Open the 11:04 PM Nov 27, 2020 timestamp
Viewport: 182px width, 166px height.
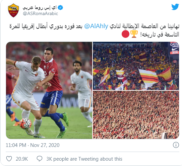click(33, 145)
